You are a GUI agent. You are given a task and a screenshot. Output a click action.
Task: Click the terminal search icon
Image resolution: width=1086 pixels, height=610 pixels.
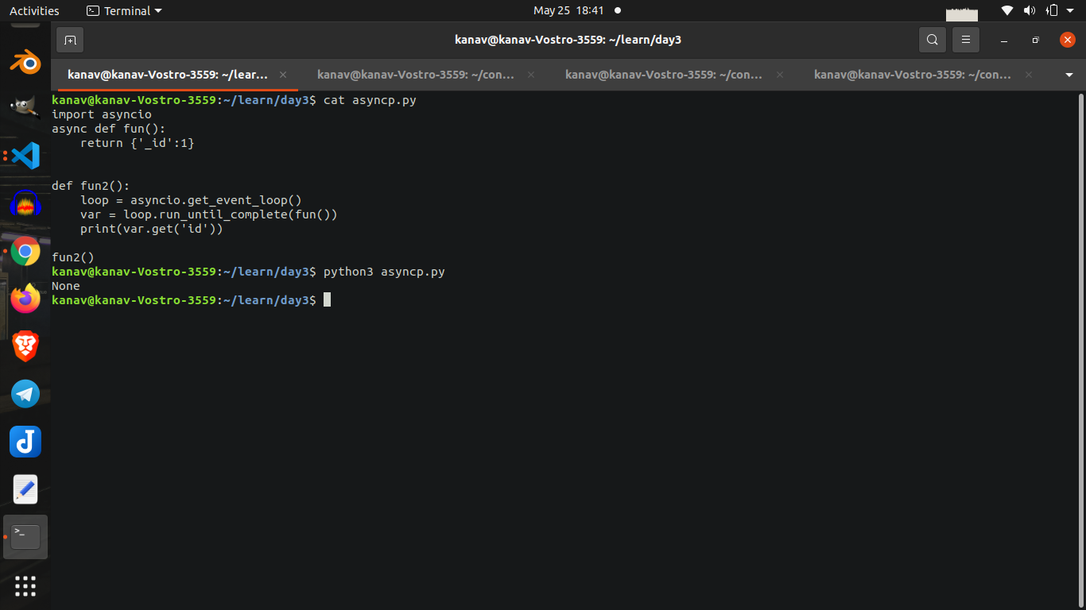click(x=932, y=40)
